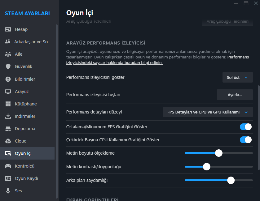
Task: Go to the Arayüz settings tab
Action: tap(22, 92)
